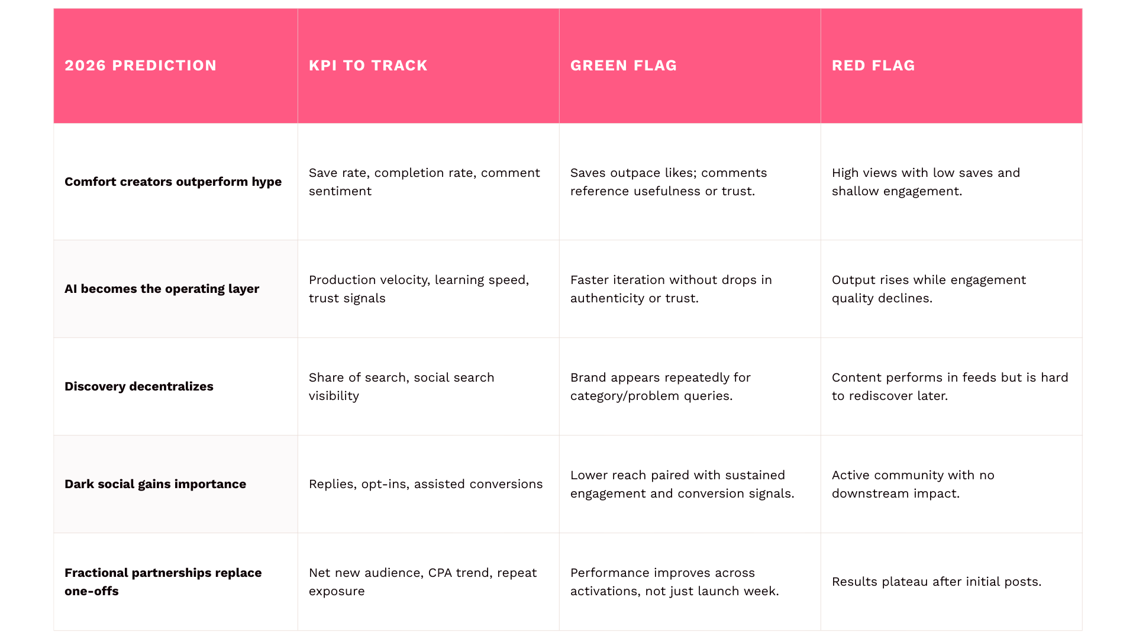Image resolution: width=1136 pixels, height=639 pixels.
Task: Click "Comfort creators outperform hype" row label
Action: pos(173,182)
